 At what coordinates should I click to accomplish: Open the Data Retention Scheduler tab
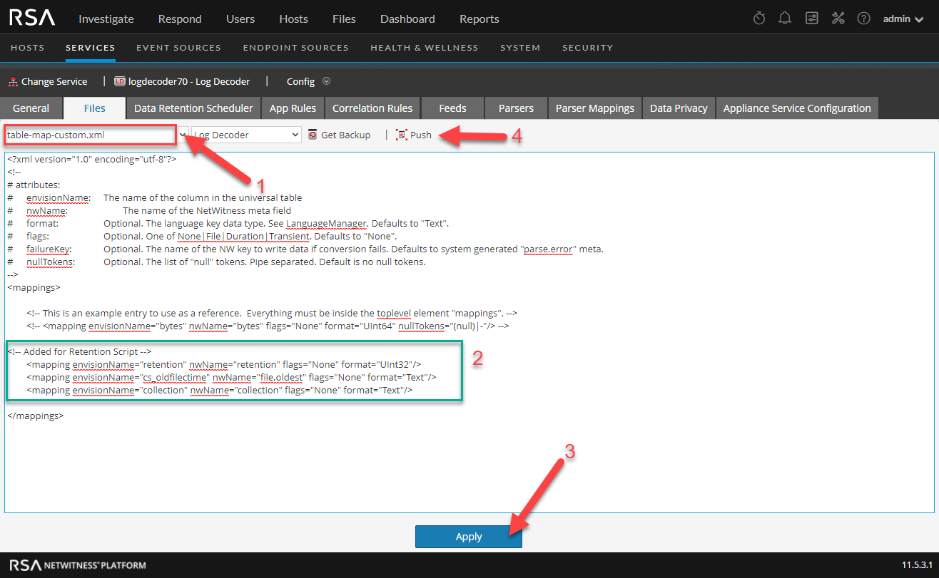193,108
